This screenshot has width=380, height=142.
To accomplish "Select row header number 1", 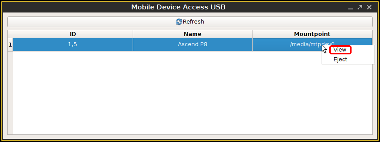I will [x=10, y=45].
